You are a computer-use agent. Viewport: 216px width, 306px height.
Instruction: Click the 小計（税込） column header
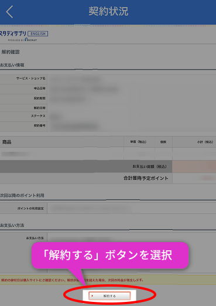205,142
